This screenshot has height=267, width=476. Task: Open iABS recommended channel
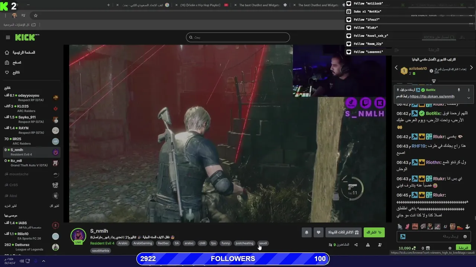[x=31, y=225]
